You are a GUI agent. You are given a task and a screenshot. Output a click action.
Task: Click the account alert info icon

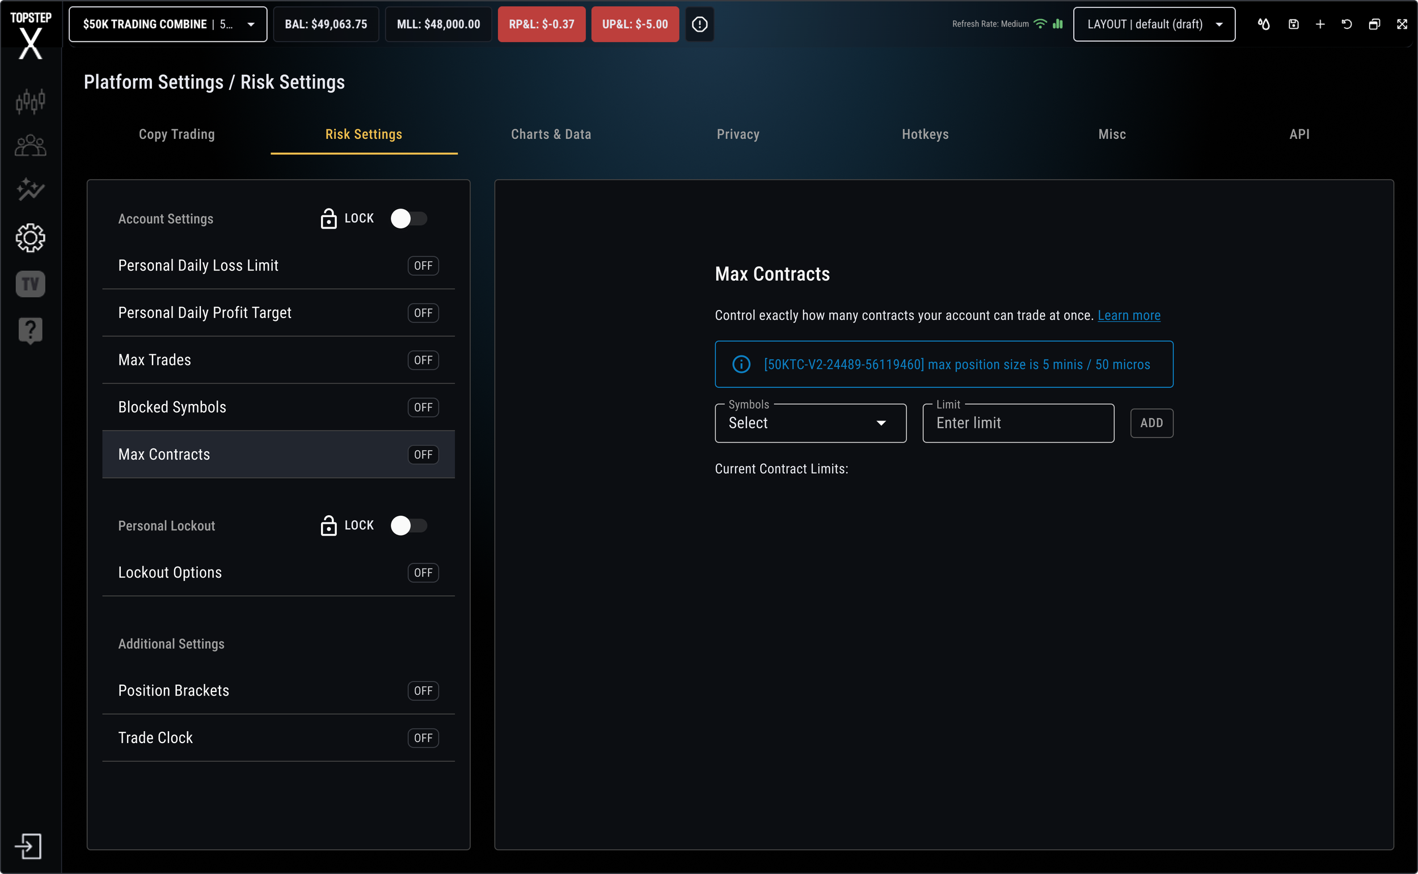(x=699, y=24)
